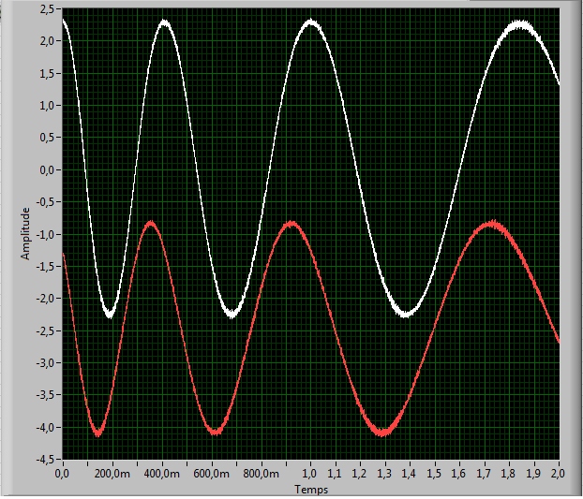This screenshot has height=499, width=583.
Task: Click the -3,0 tick on the Y-axis
Action: 45,363
